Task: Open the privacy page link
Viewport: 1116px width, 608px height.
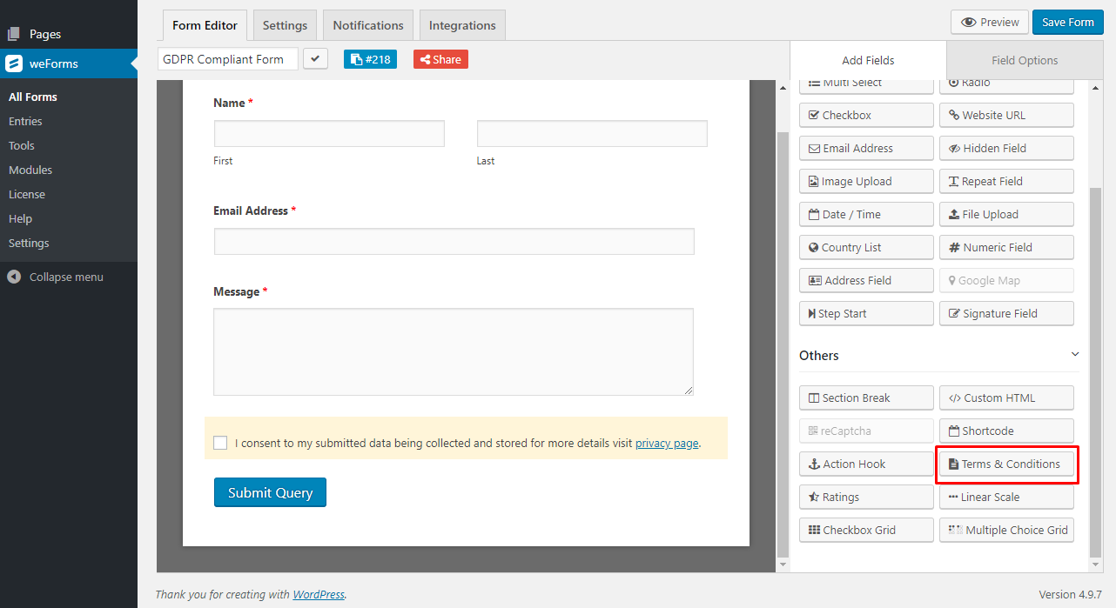Action: pos(667,443)
